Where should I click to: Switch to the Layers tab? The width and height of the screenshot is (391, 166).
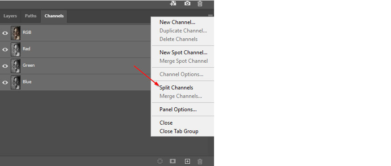[x=10, y=16]
